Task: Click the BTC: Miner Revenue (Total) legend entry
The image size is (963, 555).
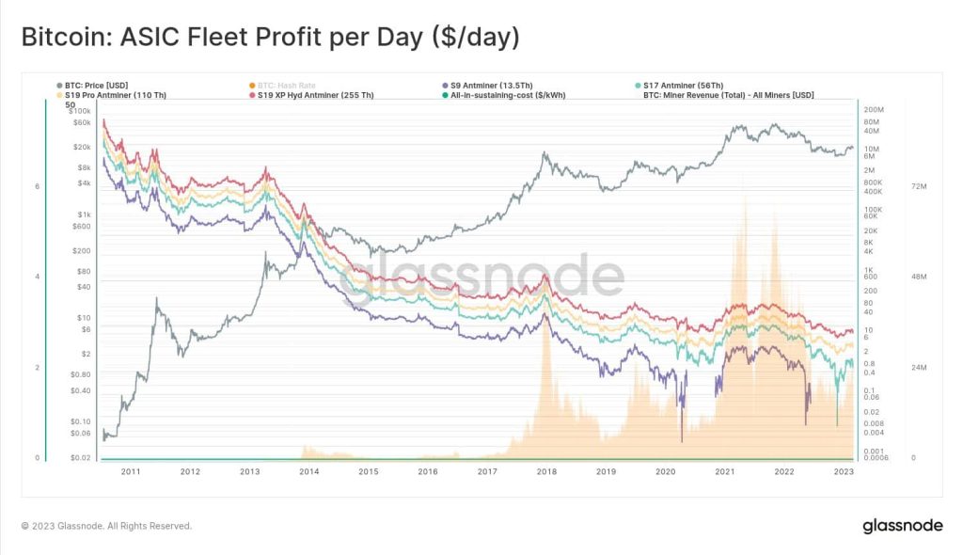Action: coord(728,95)
